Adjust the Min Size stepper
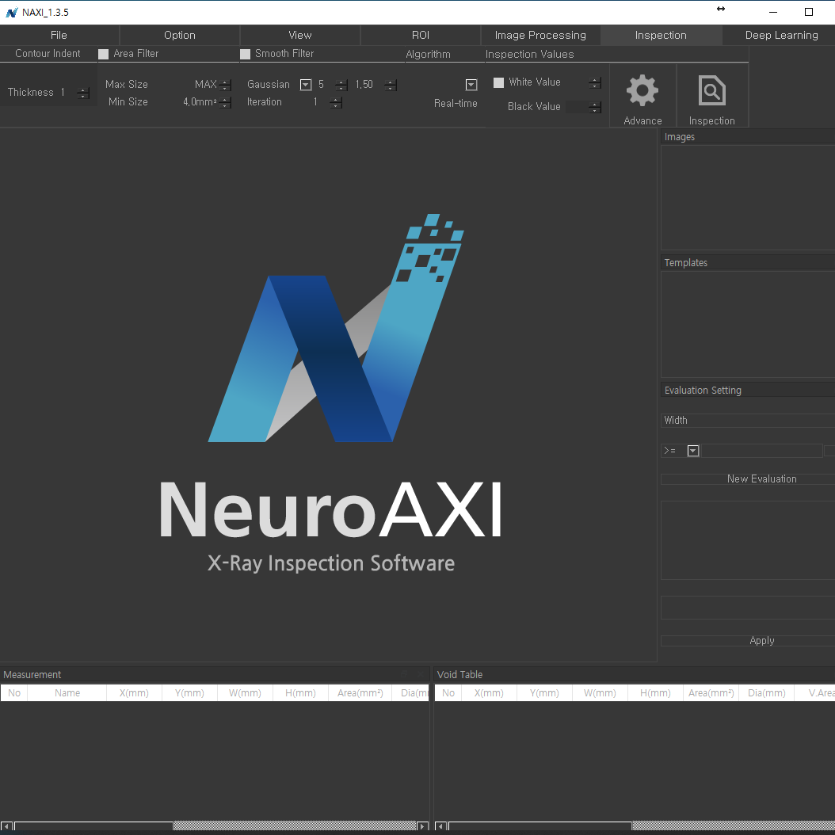 (225, 103)
